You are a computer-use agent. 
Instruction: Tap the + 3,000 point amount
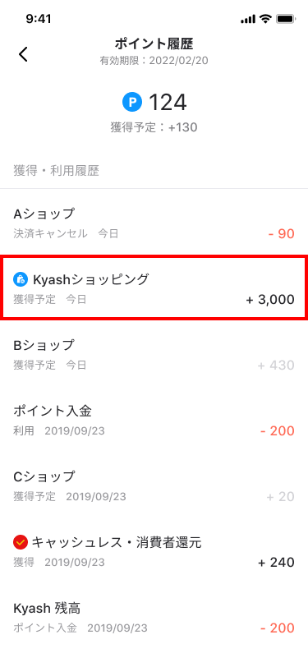click(270, 300)
